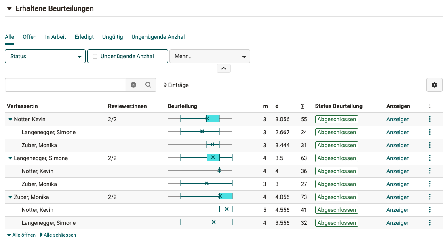Click Alle schliessen link

[58, 235]
